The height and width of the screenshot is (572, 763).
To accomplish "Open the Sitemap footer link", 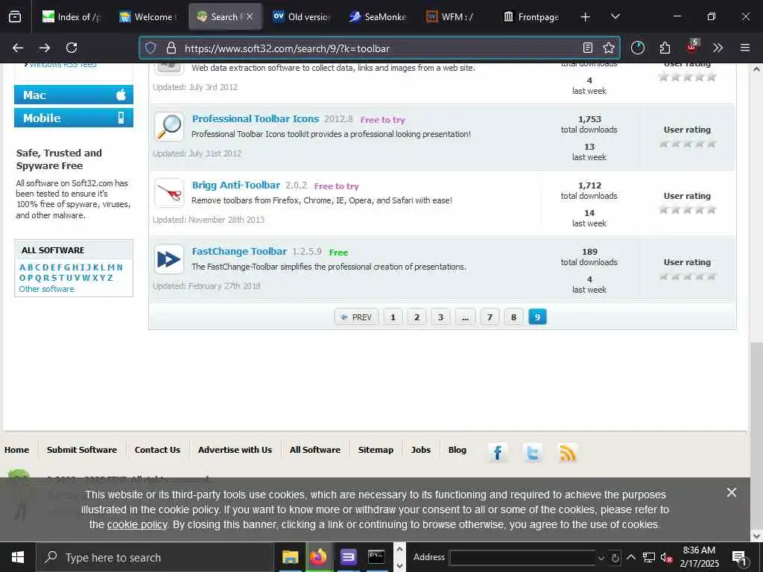I will tap(376, 450).
